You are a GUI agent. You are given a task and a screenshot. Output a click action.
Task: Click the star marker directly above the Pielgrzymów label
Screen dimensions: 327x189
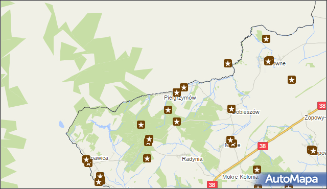[177, 93]
